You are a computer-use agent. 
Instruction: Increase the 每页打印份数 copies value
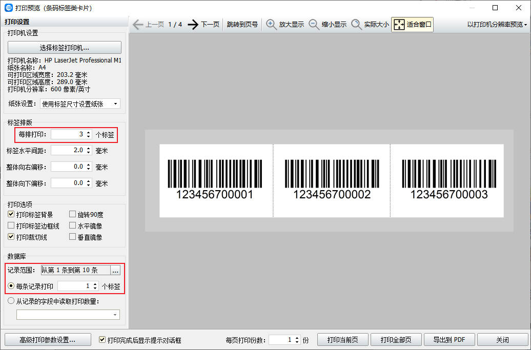click(x=297, y=338)
